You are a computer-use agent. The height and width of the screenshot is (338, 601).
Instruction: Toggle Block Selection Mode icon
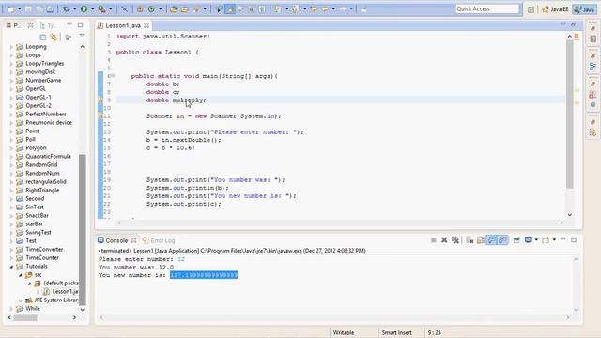[252, 8]
